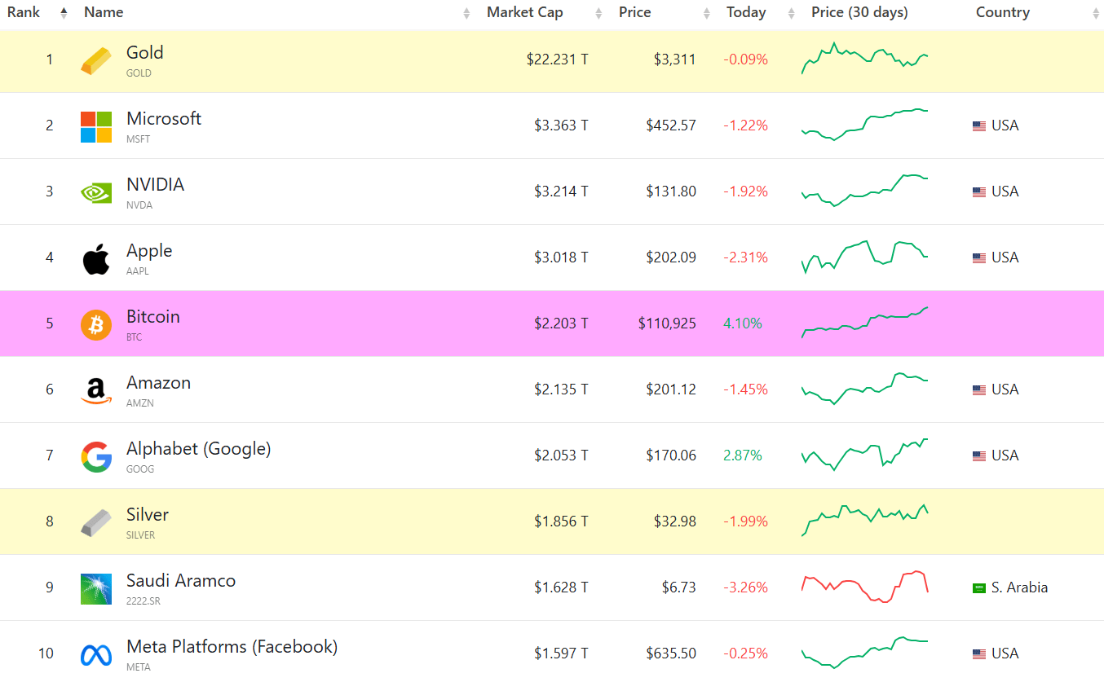Click Gold's market cap $22.231 T
The height and width of the screenshot is (682, 1104).
[x=557, y=59]
